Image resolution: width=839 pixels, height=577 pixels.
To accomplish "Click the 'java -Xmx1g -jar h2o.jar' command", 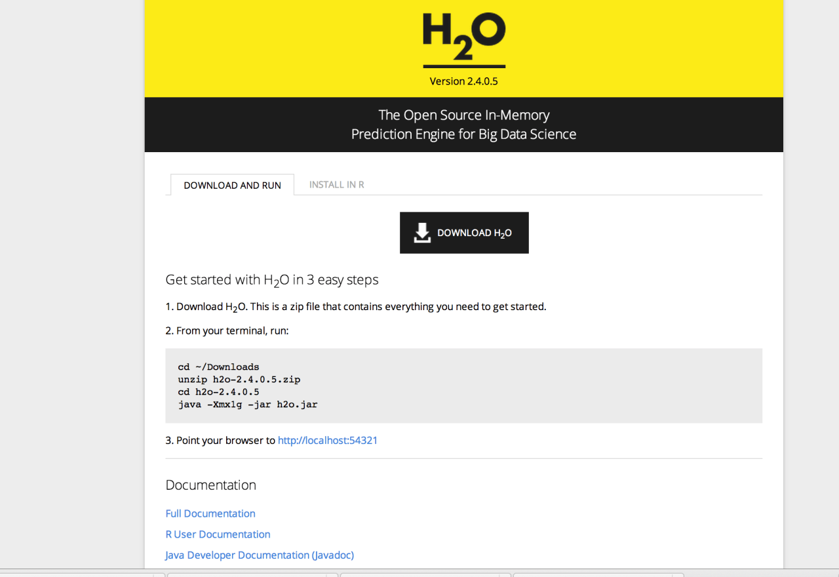I will pos(247,405).
